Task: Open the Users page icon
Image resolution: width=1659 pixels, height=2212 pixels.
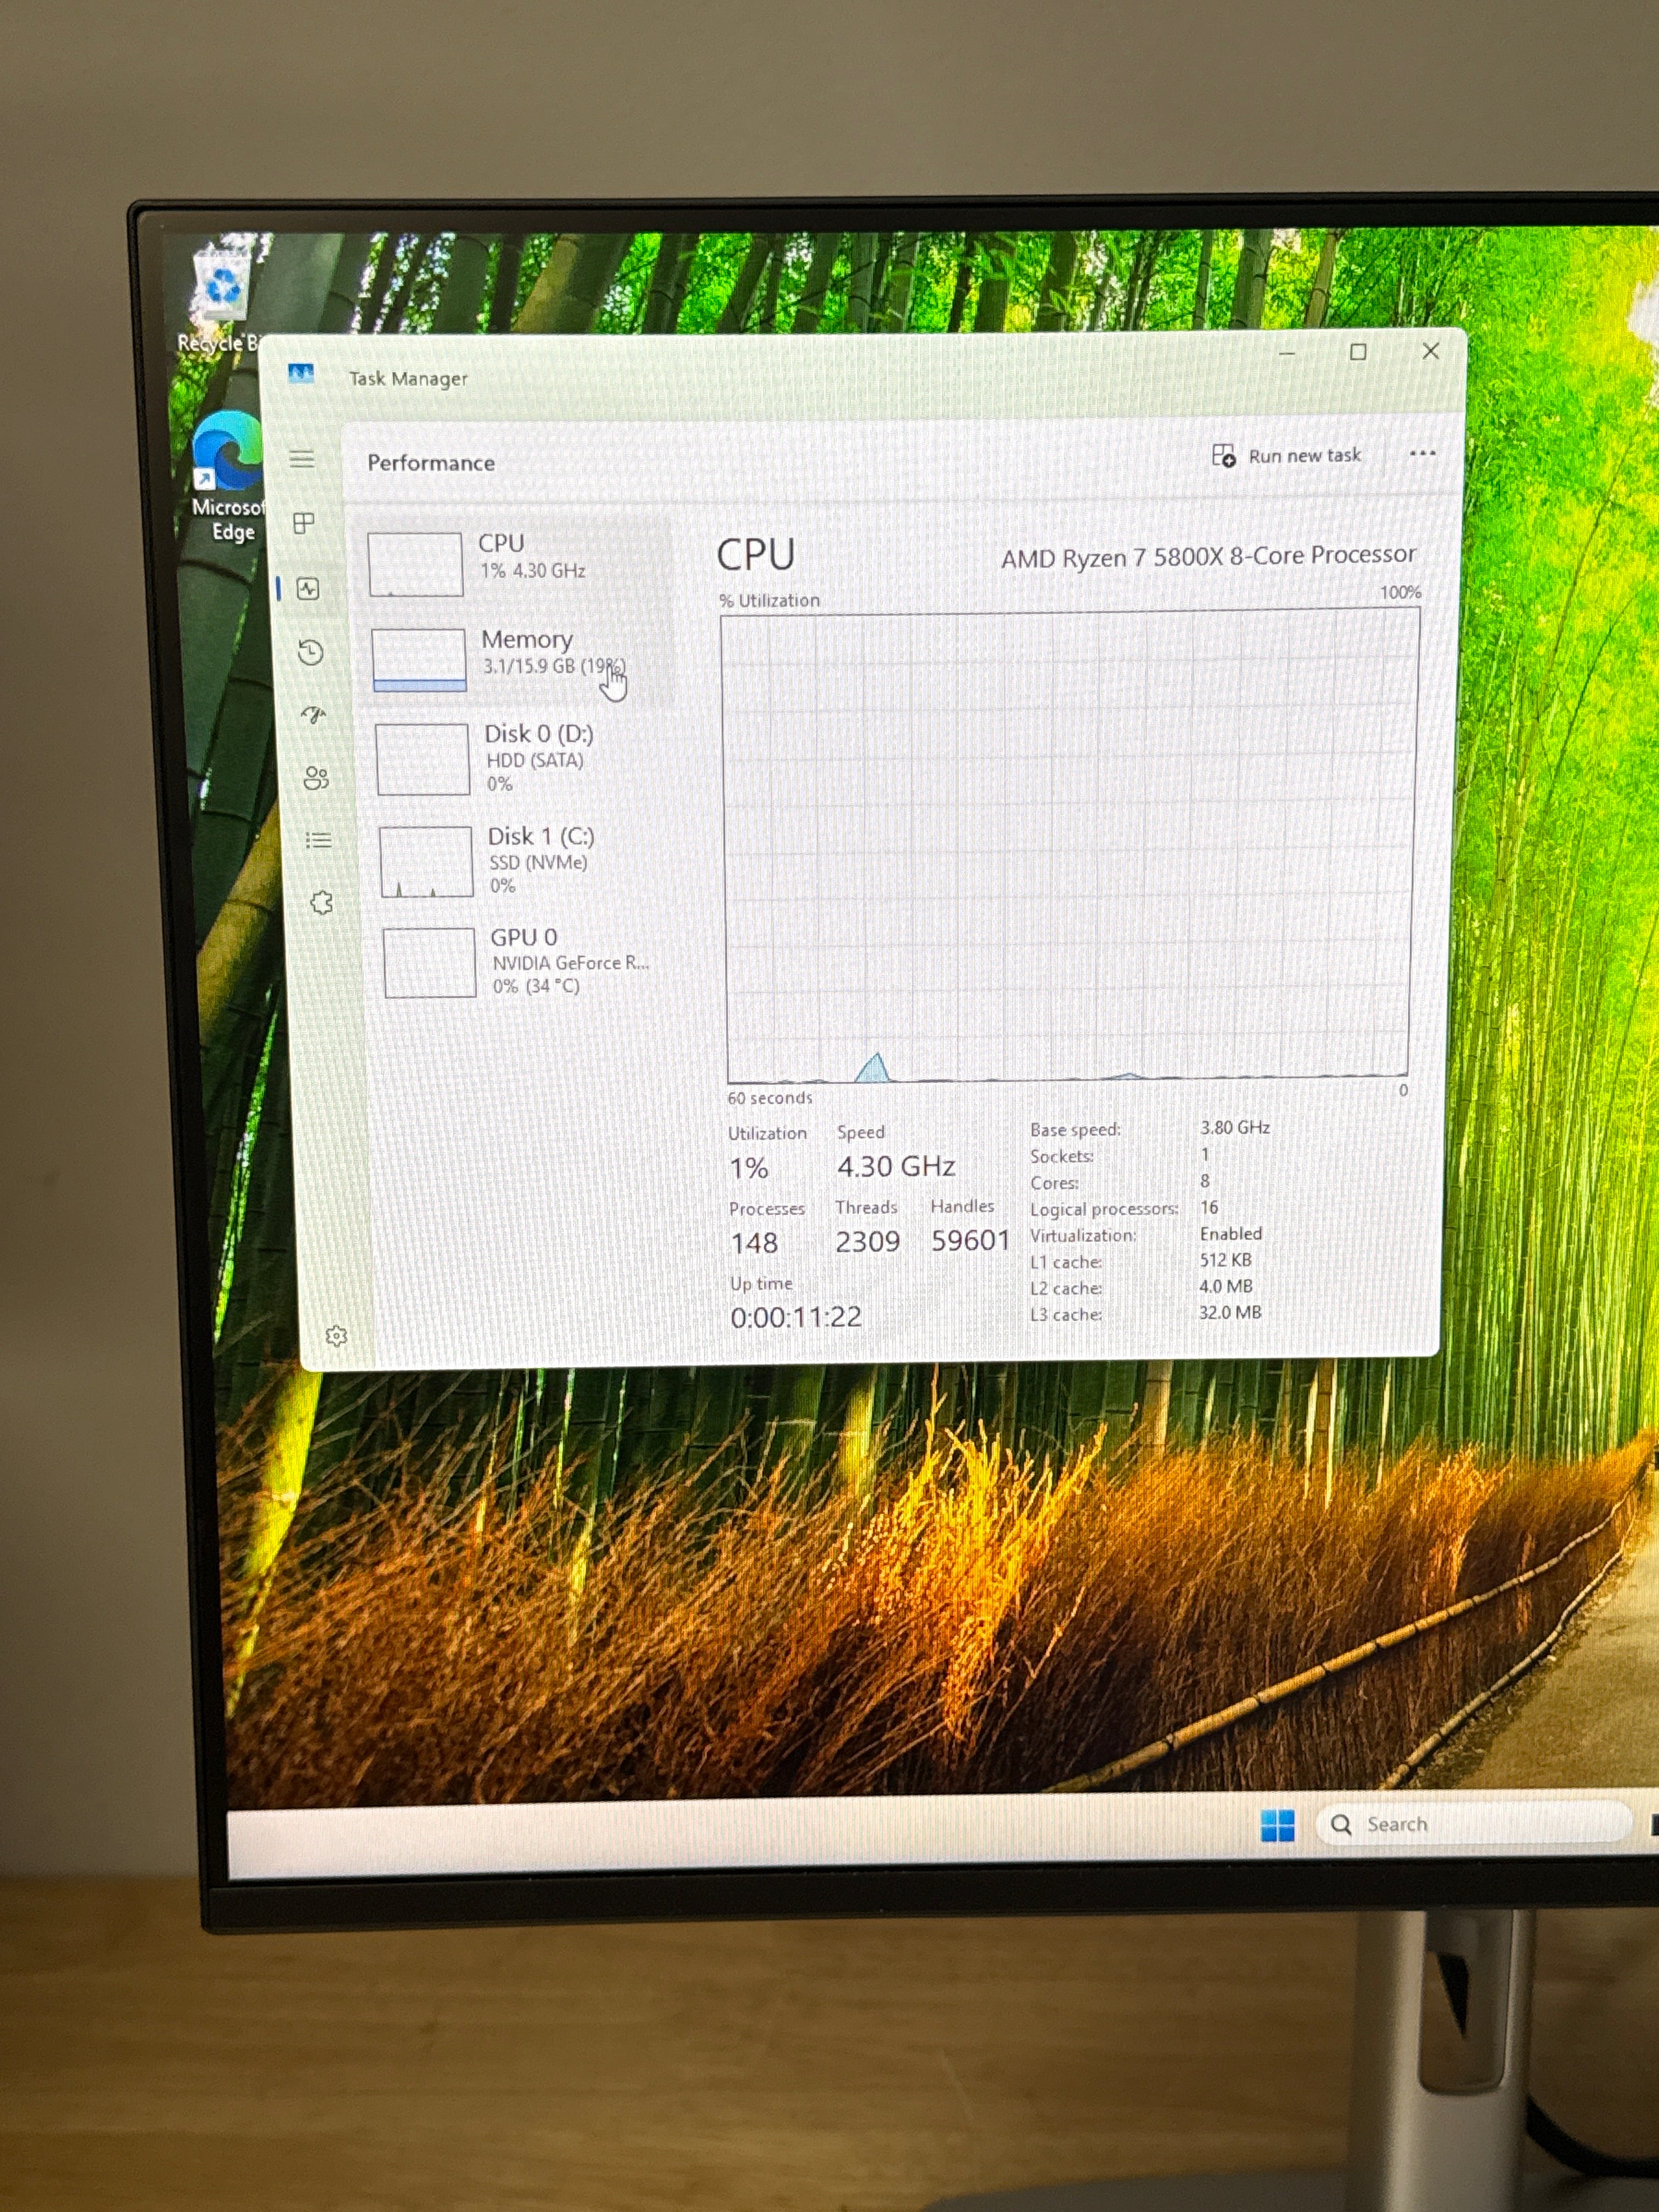Action: 316,778
